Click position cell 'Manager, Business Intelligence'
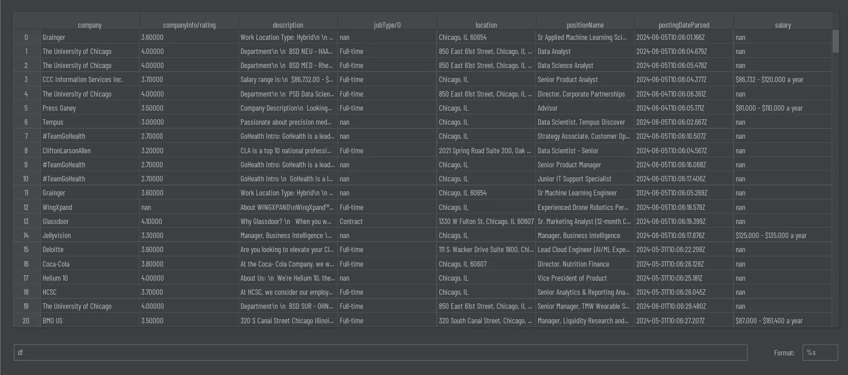Image resolution: width=848 pixels, height=375 pixels. click(x=585, y=235)
